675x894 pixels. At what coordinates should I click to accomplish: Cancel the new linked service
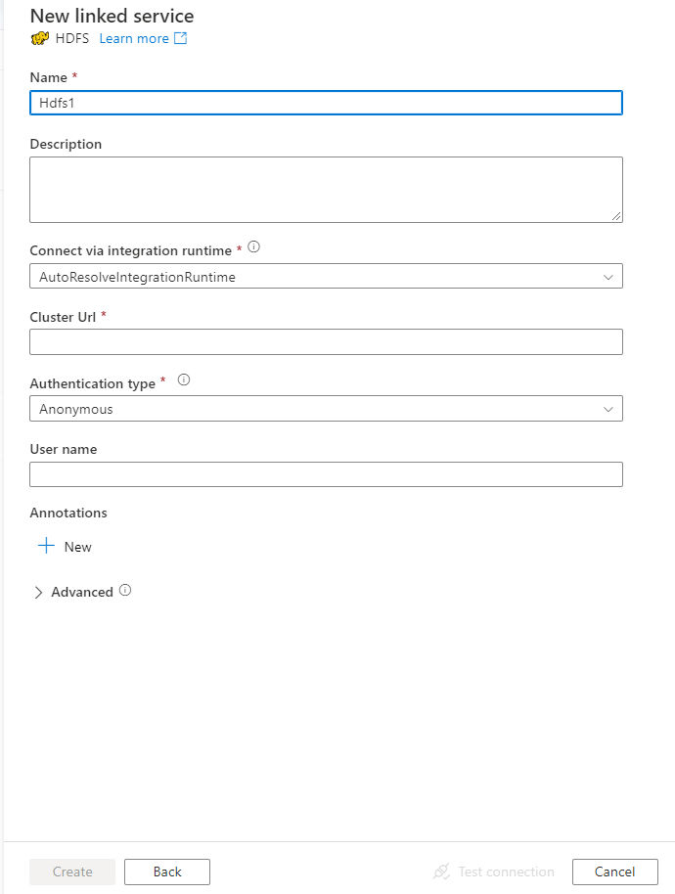coord(614,872)
